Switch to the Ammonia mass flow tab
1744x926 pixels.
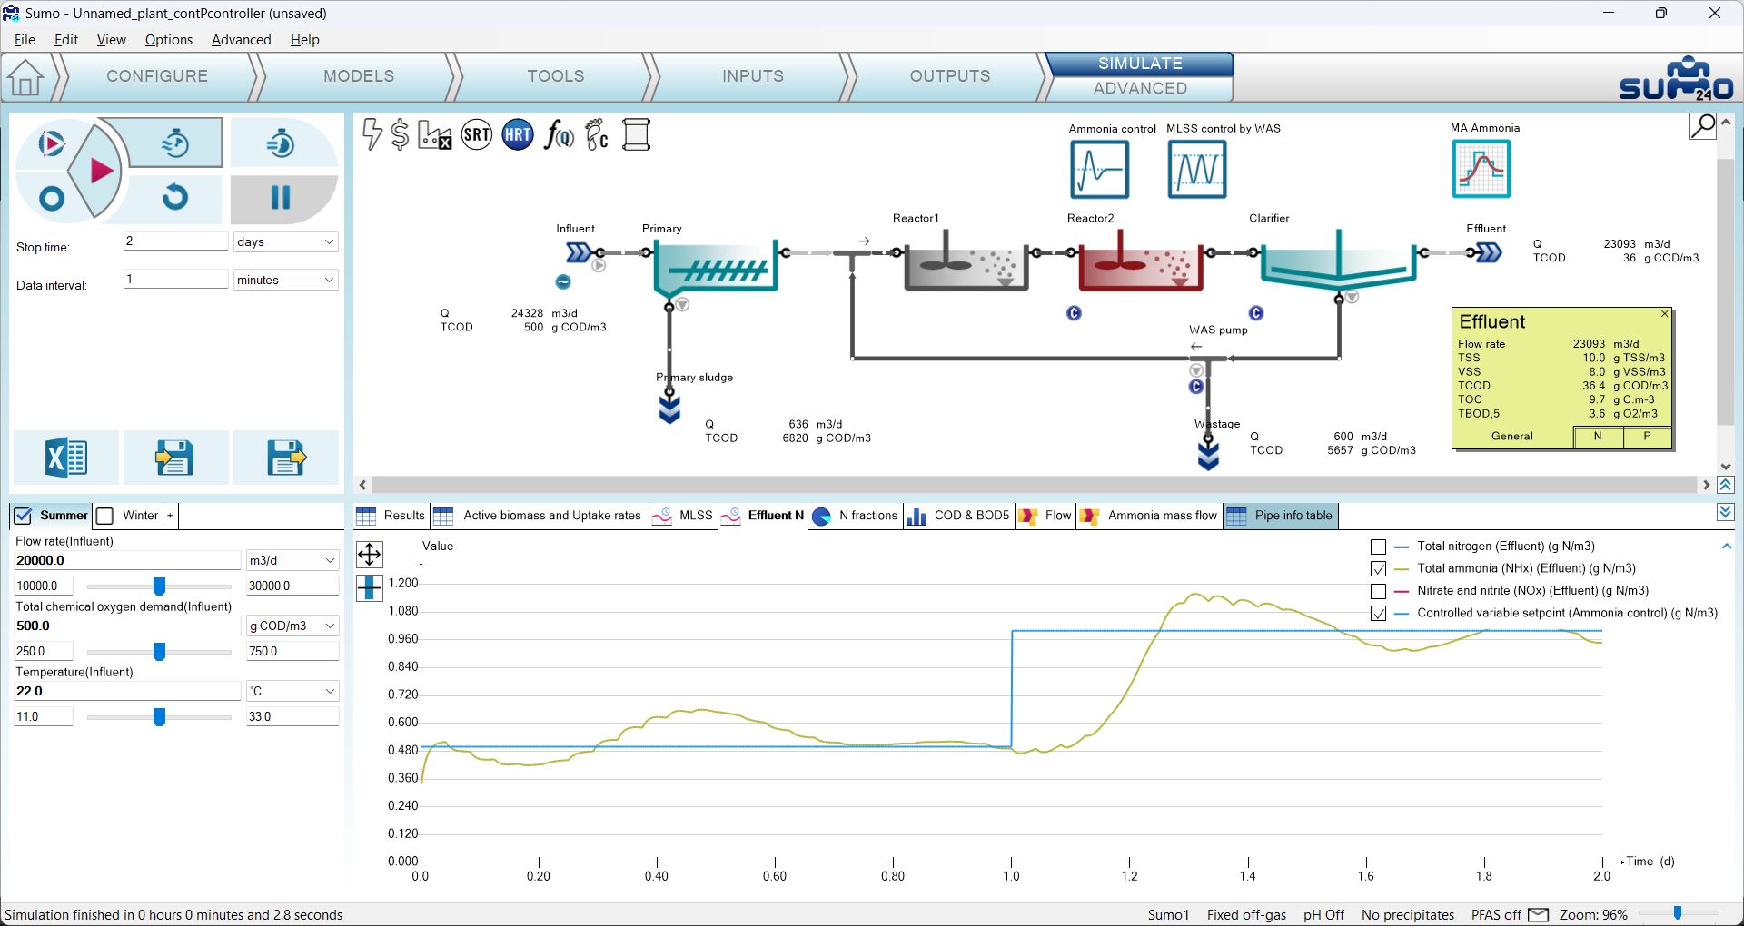tap(1149, 516)
